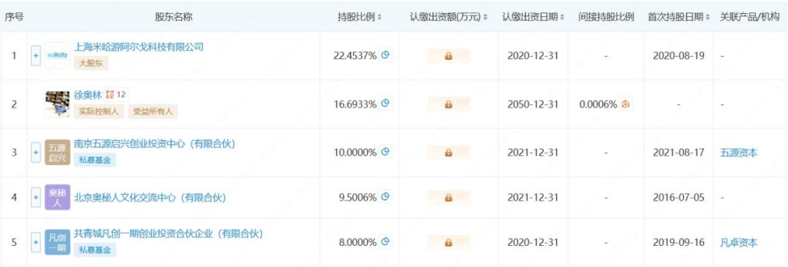Click the related-companies icon beside 徐奥林
788x267 pixels.
point(110,95)
